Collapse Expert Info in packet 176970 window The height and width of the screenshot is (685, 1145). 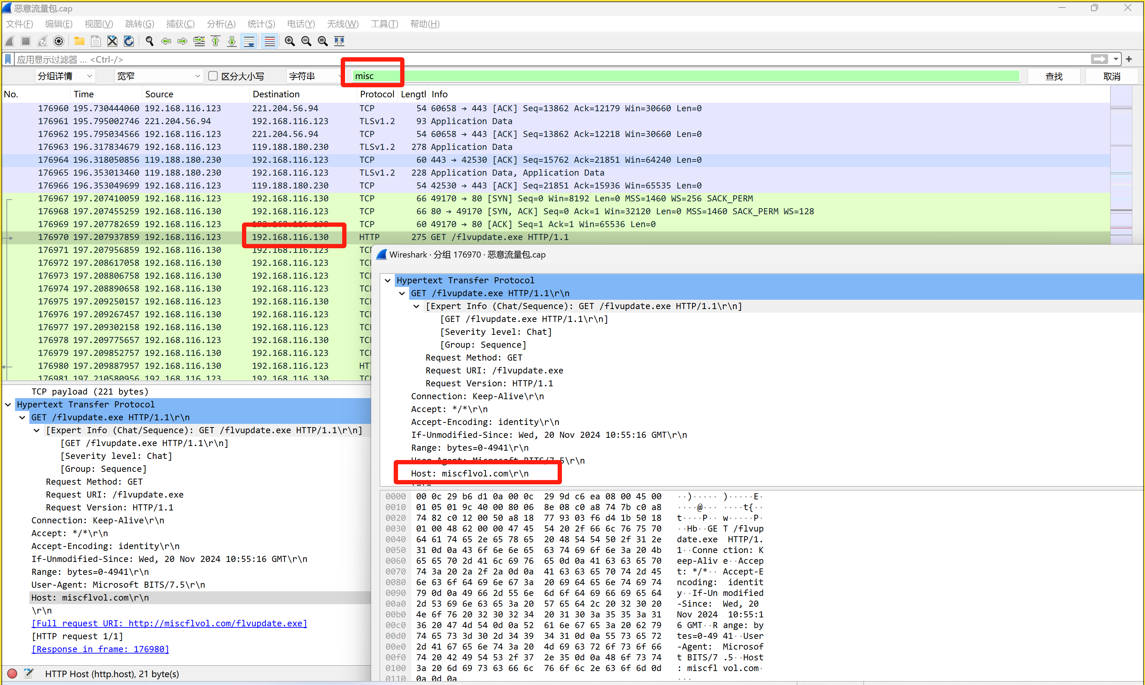point(416,306)
